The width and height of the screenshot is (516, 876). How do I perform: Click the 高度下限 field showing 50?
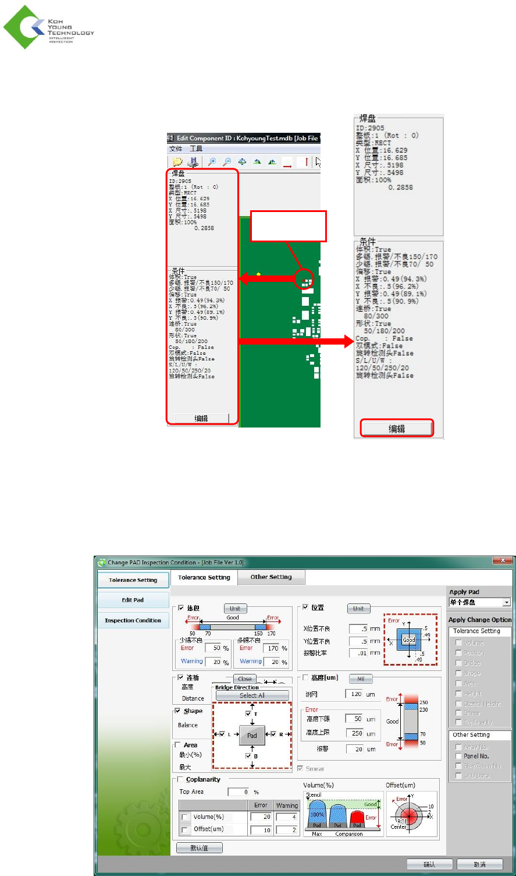(354, 719)
